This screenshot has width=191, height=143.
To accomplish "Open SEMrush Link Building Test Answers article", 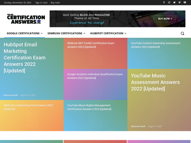I will (28, 107).
